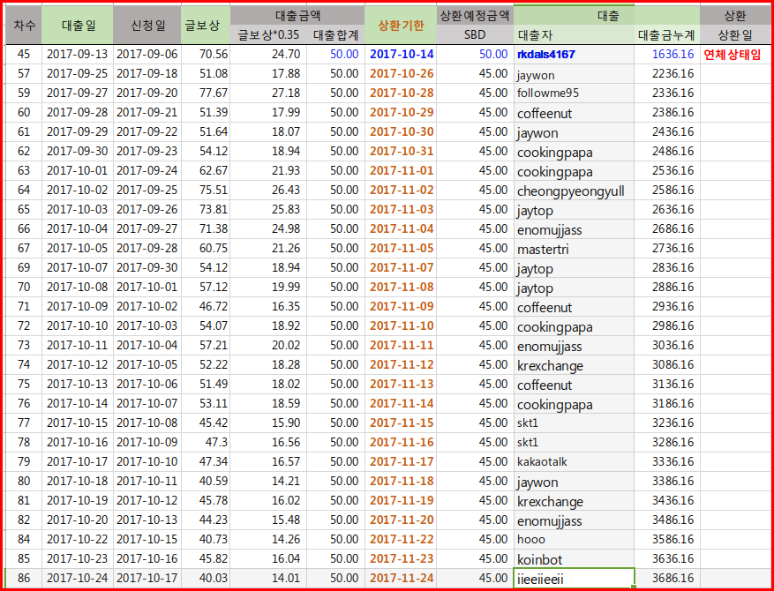
Task: Select borrower cell hooo
Action: point(574,540)
